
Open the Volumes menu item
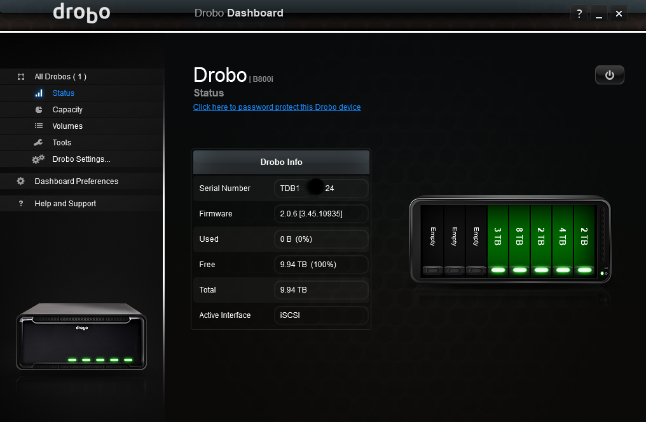click(x=67, y=126)
